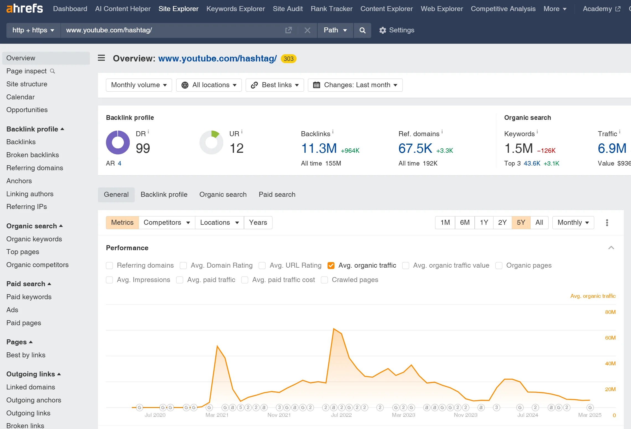Open Keywords Explorer in top menu
631x429 pixels.
click(x=235, y=9)
